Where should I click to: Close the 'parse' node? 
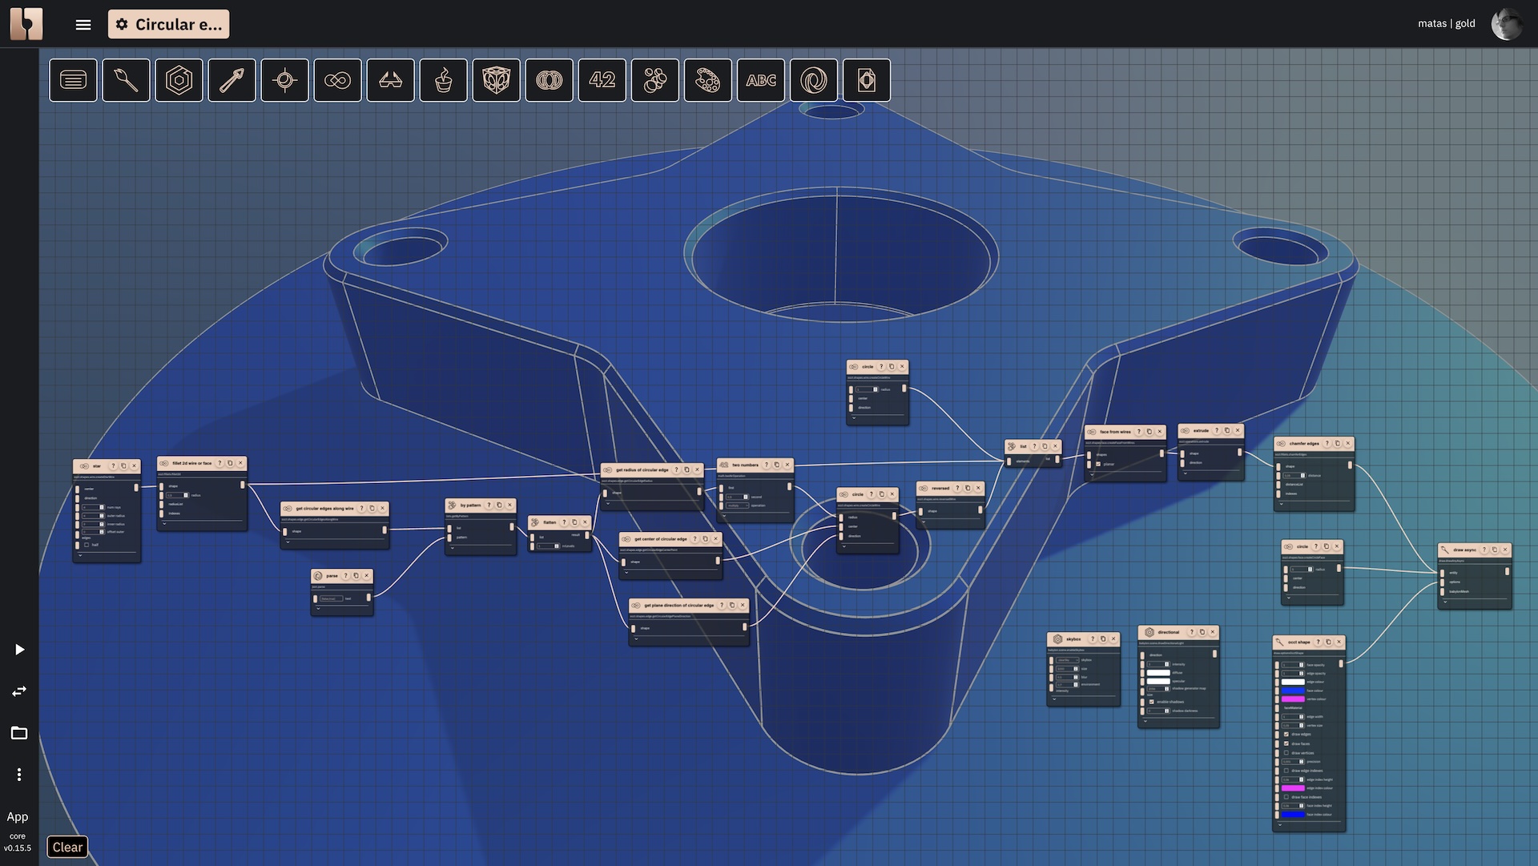367,575
